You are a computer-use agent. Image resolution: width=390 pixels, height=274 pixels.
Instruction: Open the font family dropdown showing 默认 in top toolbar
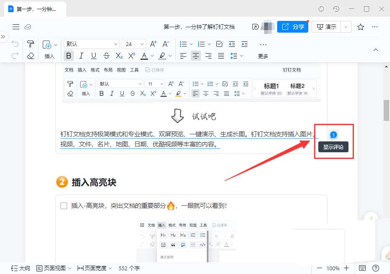click(91, 44)
